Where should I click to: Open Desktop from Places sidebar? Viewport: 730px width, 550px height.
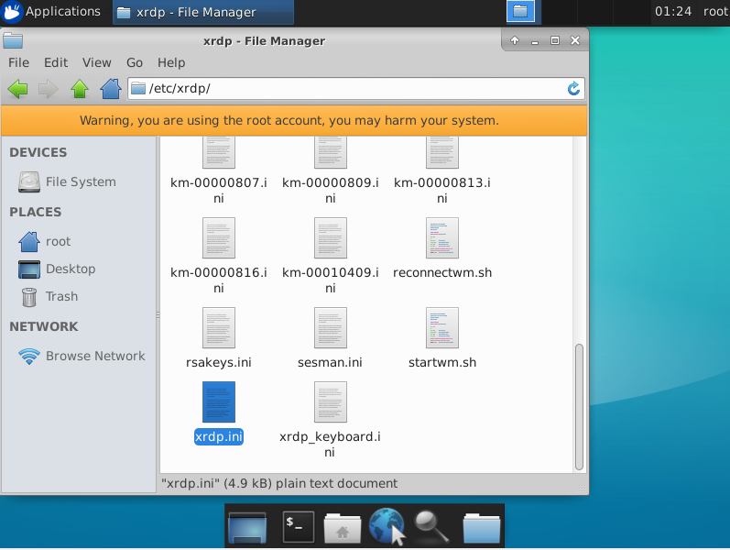point(57,269)
